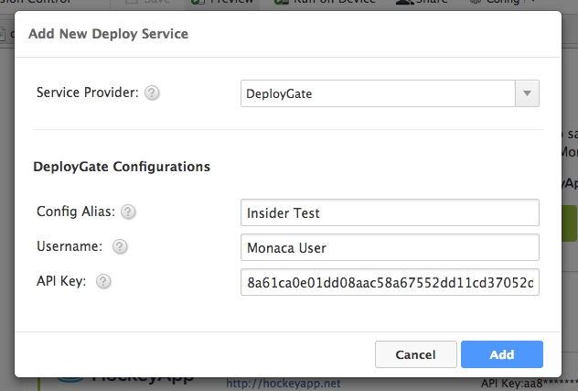Open the hockeyapp.net link behind the dialog
This screenshot has width=578, height=391.
[284, 384]
